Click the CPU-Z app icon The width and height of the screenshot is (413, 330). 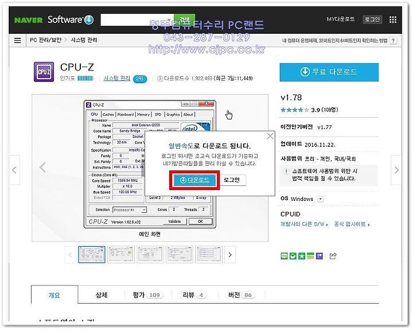coord(44,72)
